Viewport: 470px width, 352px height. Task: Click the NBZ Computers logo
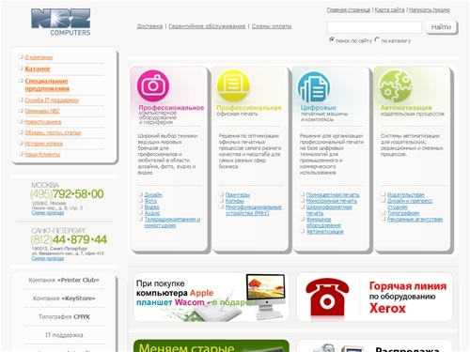(x=61, y=22)
